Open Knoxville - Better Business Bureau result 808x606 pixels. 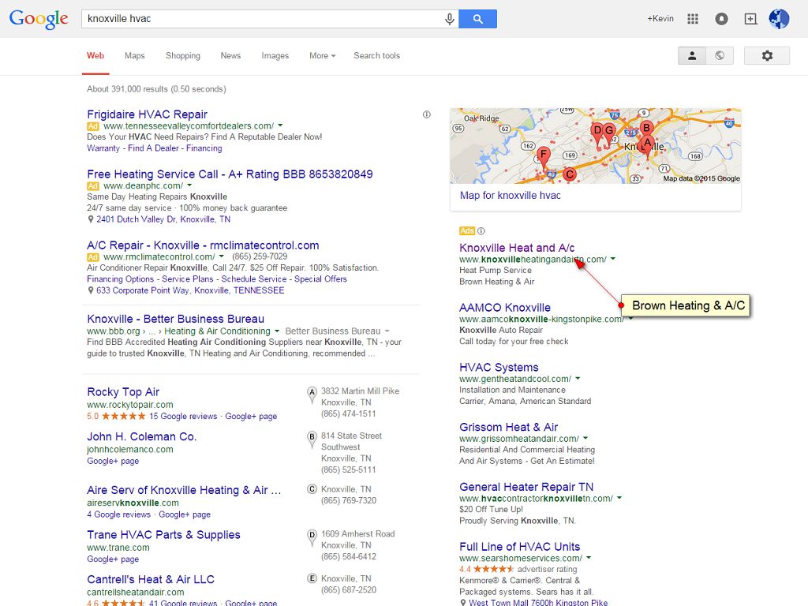pyautogui.click(x=176, y=319)
